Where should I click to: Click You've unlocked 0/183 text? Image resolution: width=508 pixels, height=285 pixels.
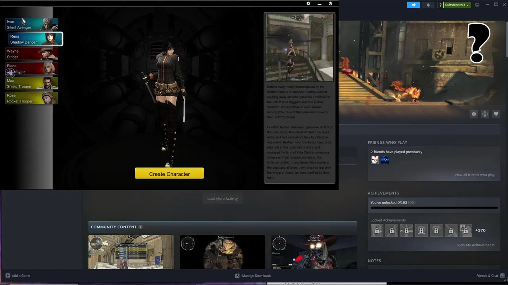pos(389,203)
